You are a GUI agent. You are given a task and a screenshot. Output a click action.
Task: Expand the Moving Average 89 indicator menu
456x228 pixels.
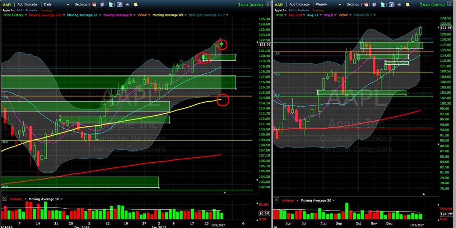point(186,15)
